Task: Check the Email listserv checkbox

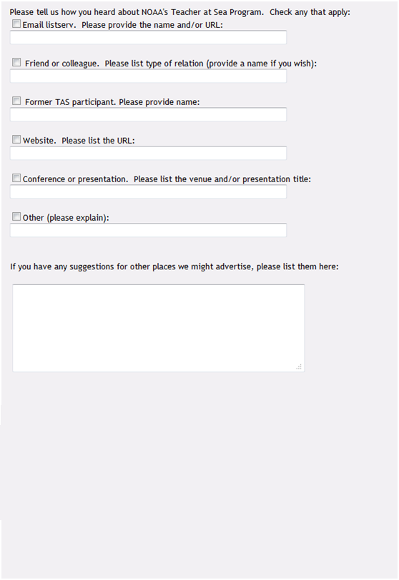Action: click(x=16, y=24)
